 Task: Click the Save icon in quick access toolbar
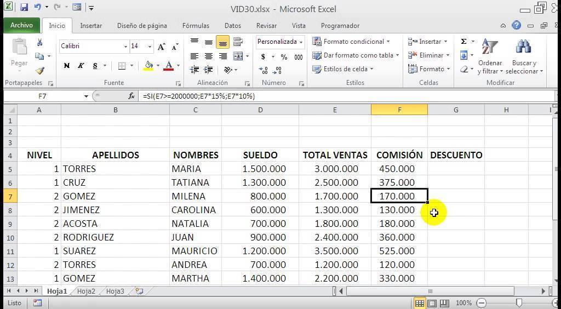24,8
